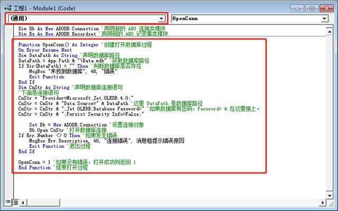The image size is (338, 211).
Task: Click the 'Function OpenConn() As Integer' line
Action: point(85,45)
